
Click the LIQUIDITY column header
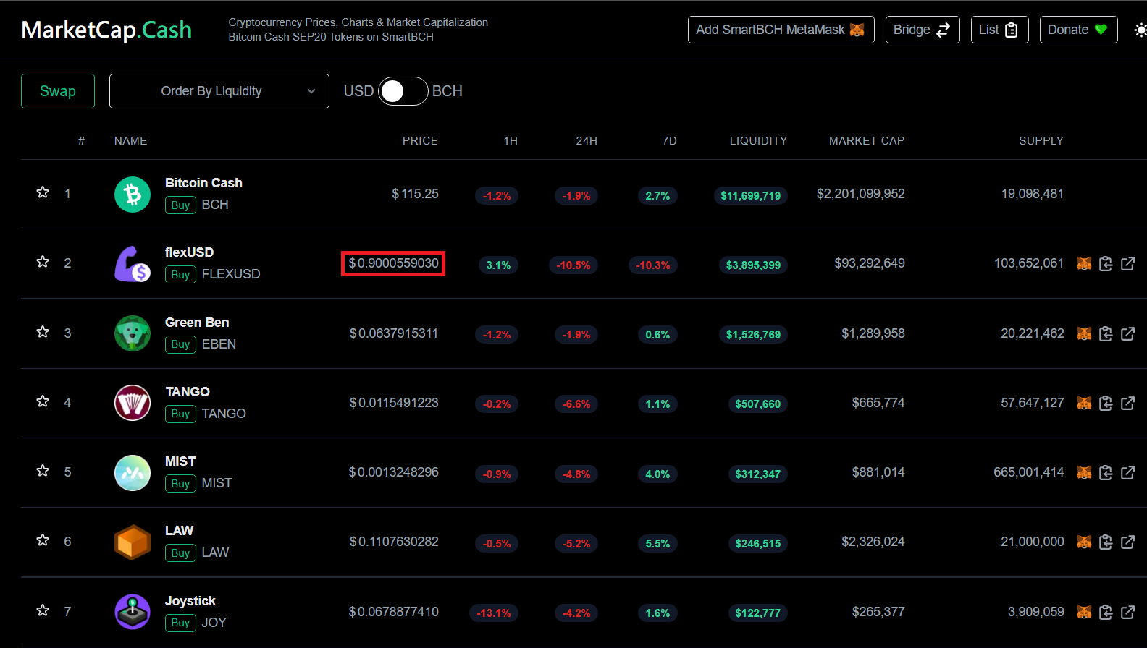click(x=758, y=141)
